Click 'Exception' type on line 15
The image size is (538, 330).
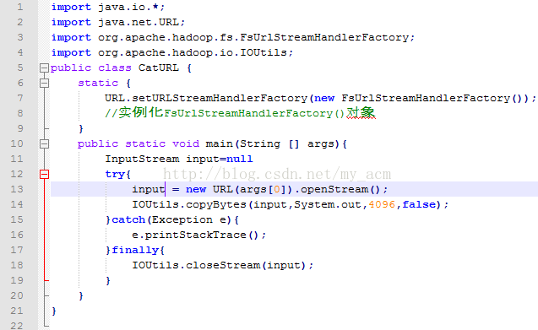point(182,219)
